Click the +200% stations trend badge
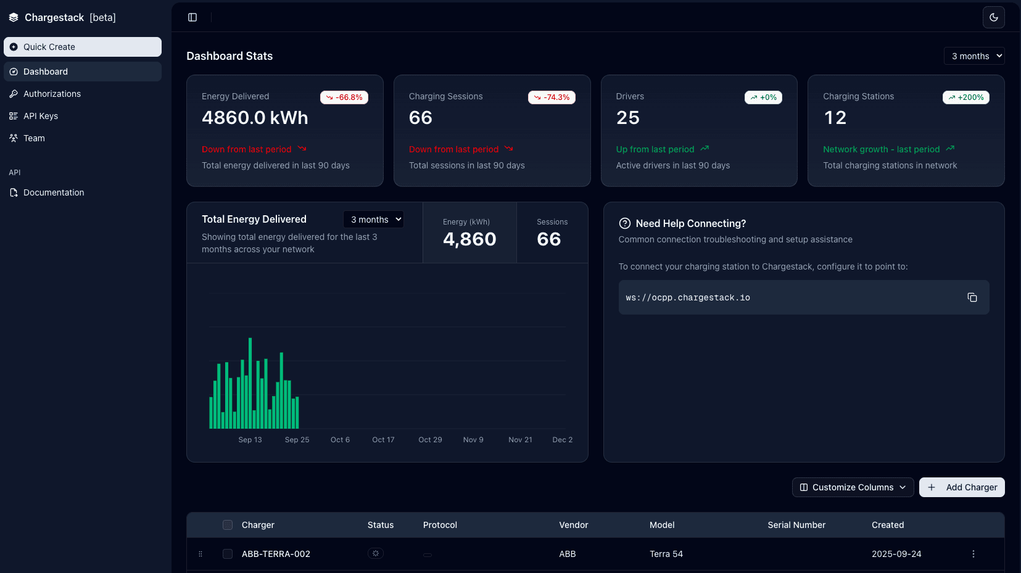 (x=965, y=97)
